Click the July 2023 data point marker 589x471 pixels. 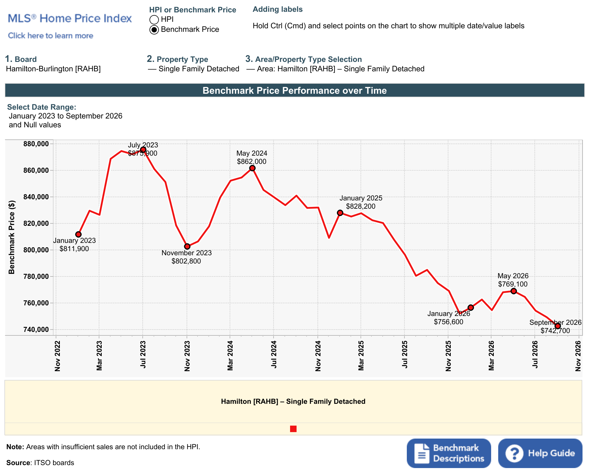click(x=143, y=150)
